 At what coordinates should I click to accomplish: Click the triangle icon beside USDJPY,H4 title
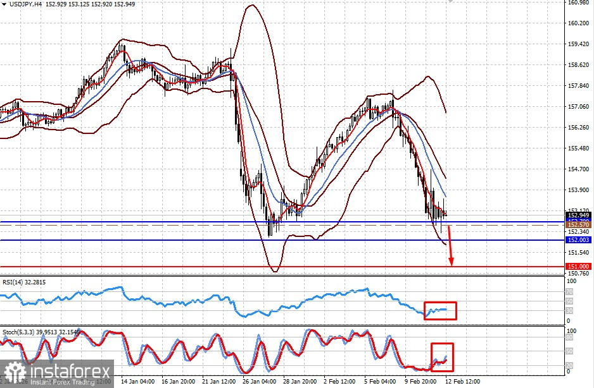[4, 4]
